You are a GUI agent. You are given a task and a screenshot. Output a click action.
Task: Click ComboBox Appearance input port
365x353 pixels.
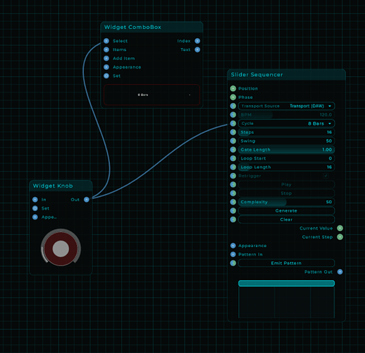click(106, 67)
